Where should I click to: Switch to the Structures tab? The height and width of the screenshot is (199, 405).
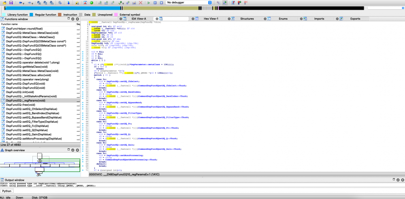point(247,19)
